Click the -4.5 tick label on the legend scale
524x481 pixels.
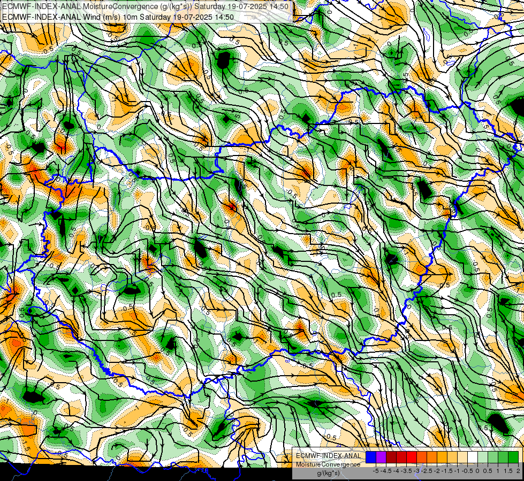click(x=386, y=471)
